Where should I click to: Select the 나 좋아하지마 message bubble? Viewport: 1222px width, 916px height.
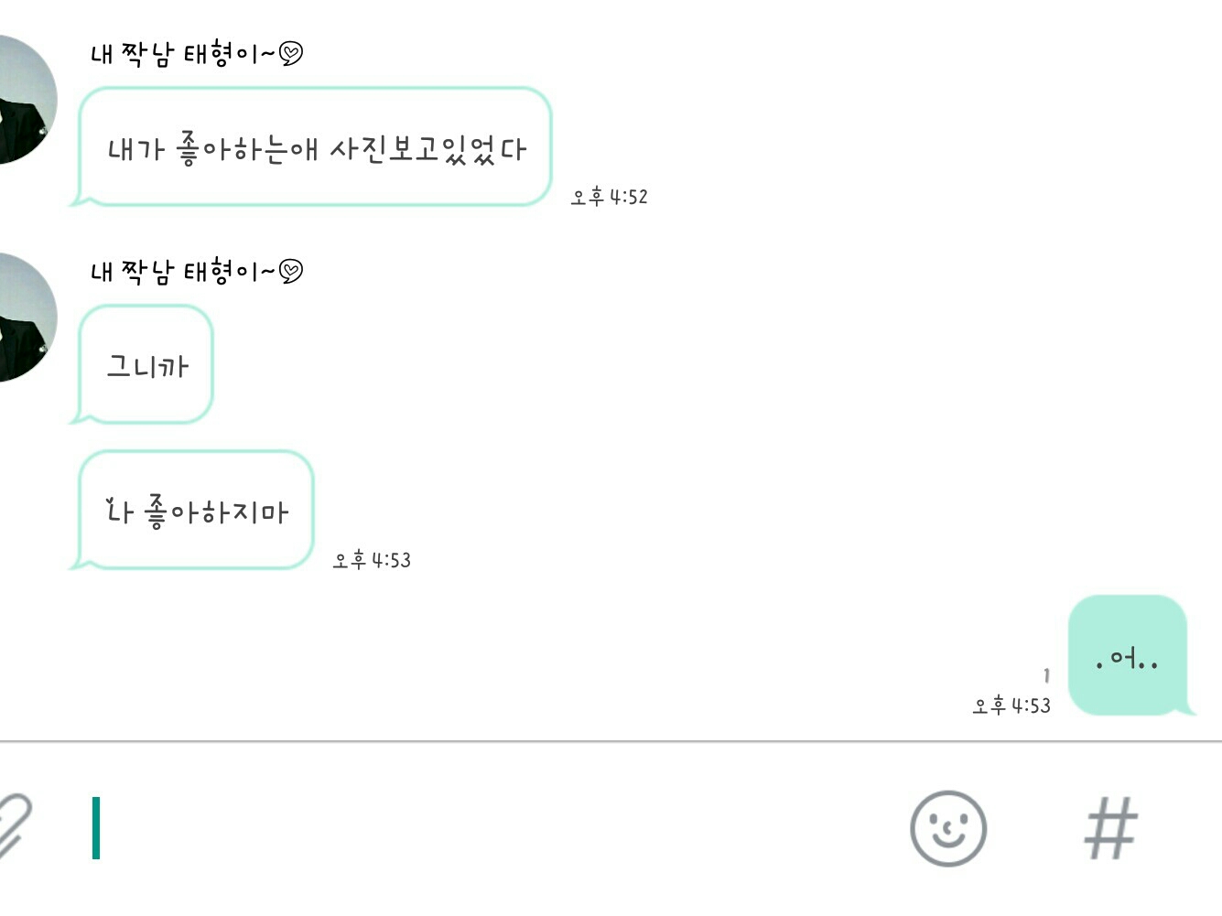click(x=197, y=510)
